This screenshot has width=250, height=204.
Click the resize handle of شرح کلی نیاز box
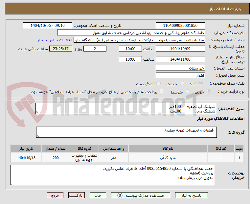click(37, 112)
